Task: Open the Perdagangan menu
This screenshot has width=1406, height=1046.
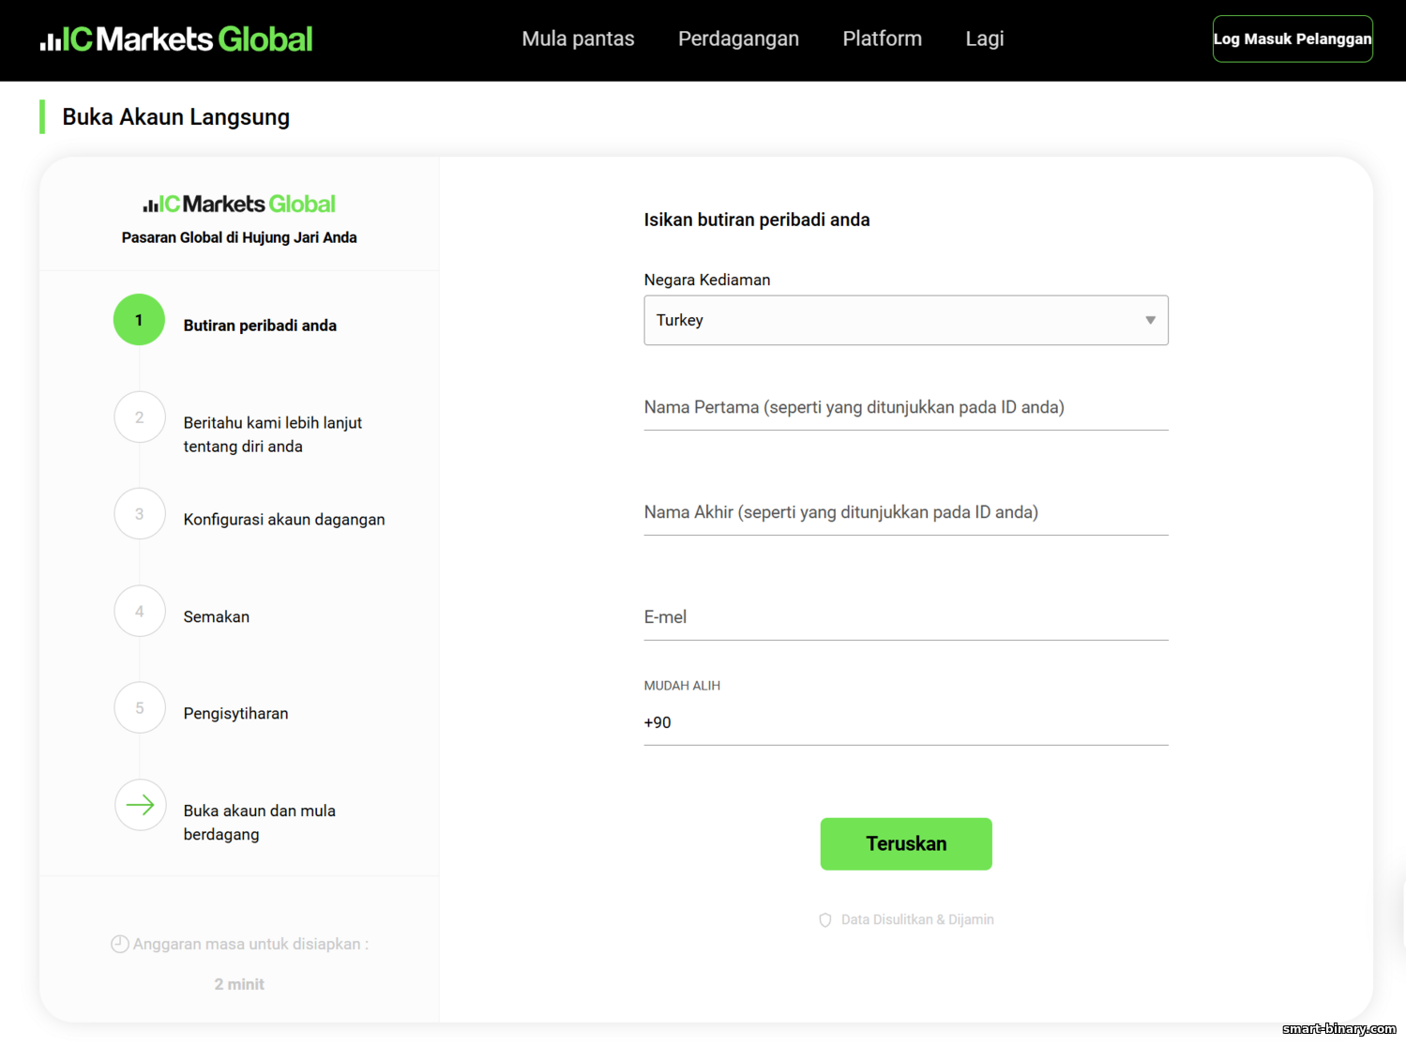Action: click(738, 38)
